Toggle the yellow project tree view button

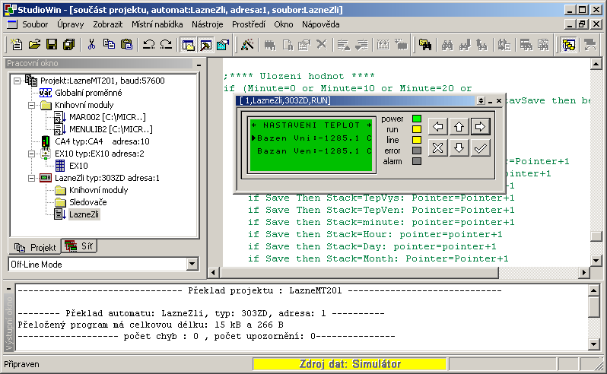tap(569, 45)
